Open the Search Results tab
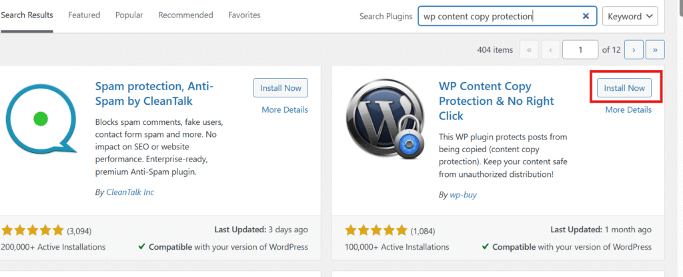 tap(27, 15)
